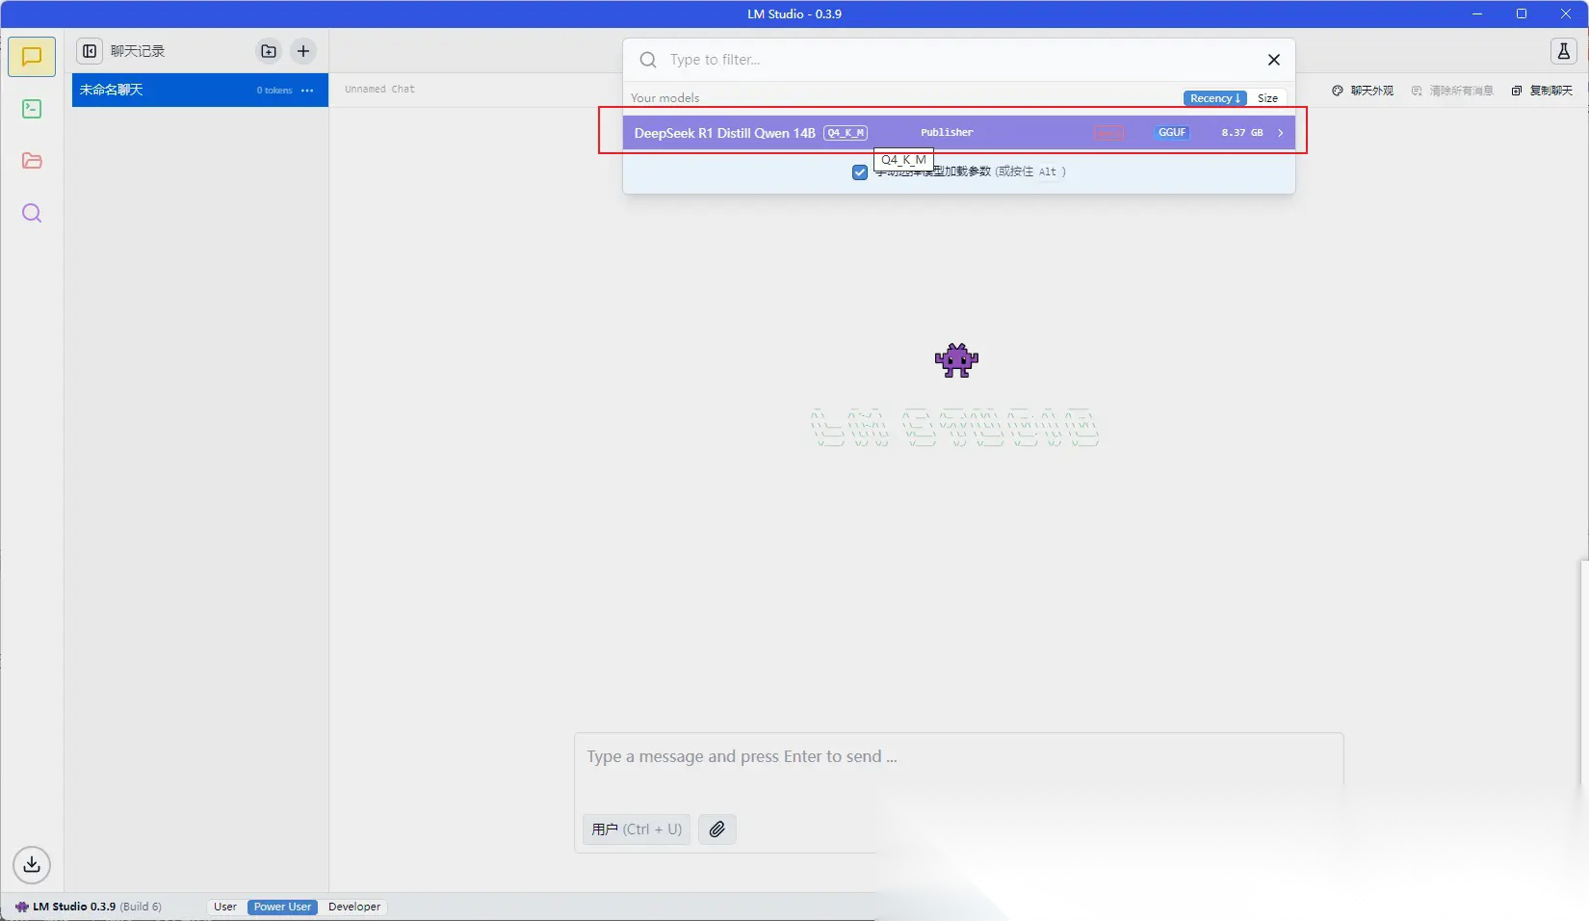
Task: Switch to Power User mode
Action: pos(282,907)
